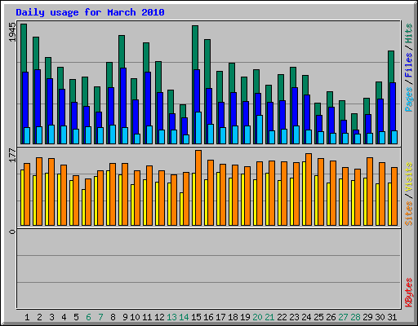Viewport: 418px width, 326px height.
Task: Click day label 16 on x-axis
Action: coord(208,317)
